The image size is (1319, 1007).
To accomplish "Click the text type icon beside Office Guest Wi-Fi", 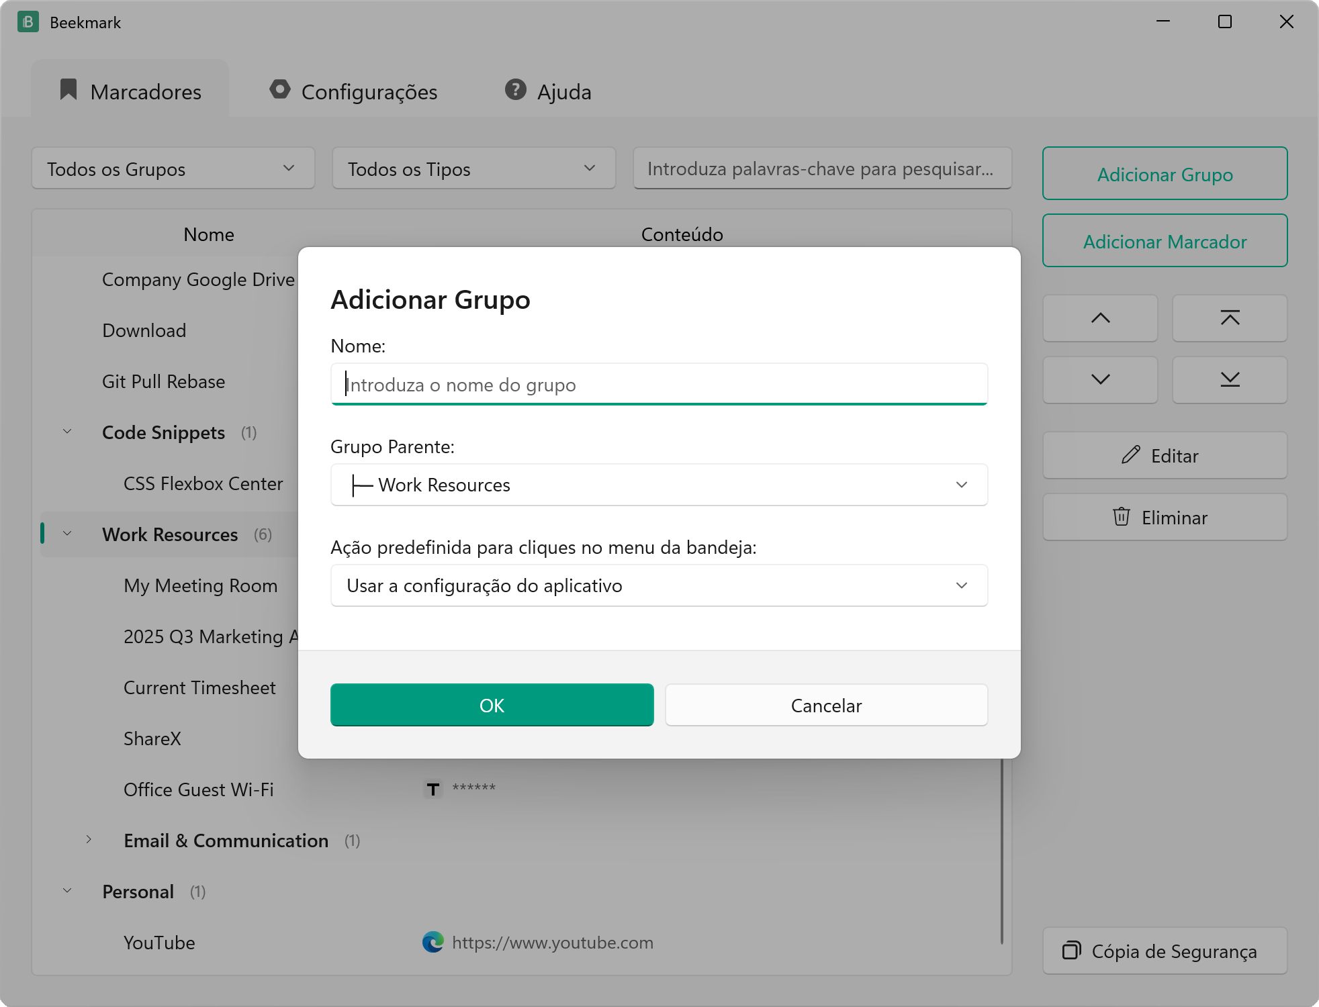I will point(433,789).
